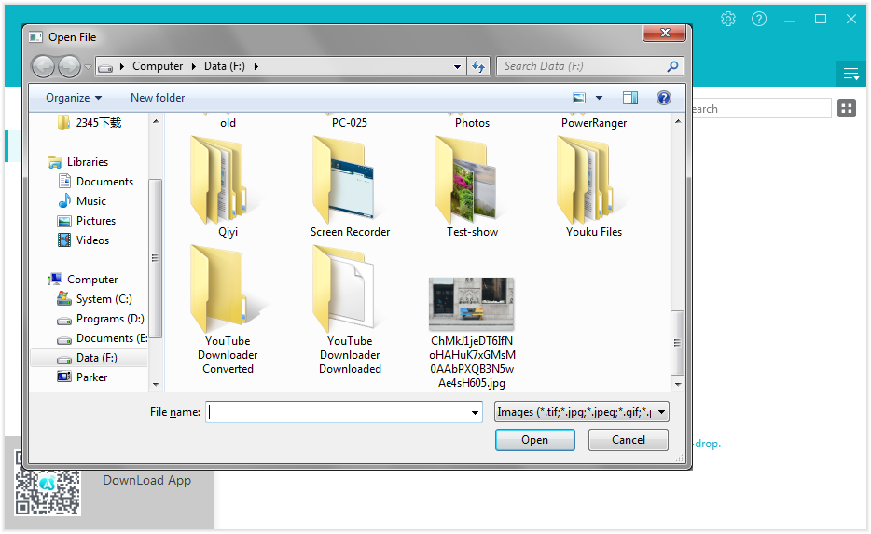Screen dimensions: 871x534
Task: Expand arrow after Computer in breadcrumb
Action: coord(193,66)
